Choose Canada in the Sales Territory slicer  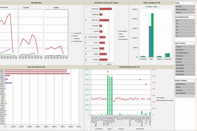tap(185, 59)
